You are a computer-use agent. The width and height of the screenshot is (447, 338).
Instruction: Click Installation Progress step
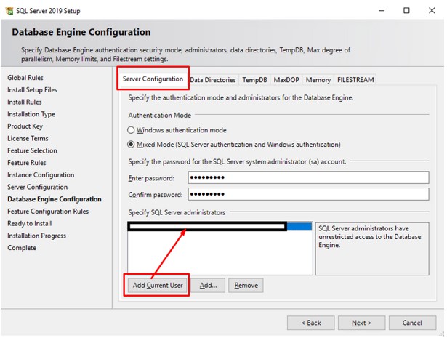coord(37,236)
